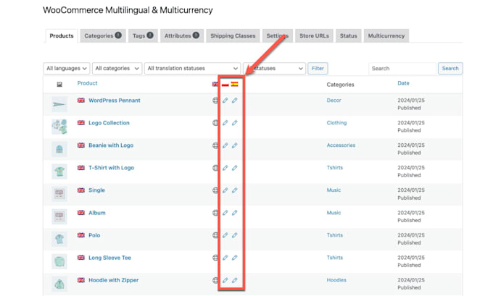Click the Long Sleeve Tee thumbnail
Screen dimensions: 493x296
tap(59, 261)
